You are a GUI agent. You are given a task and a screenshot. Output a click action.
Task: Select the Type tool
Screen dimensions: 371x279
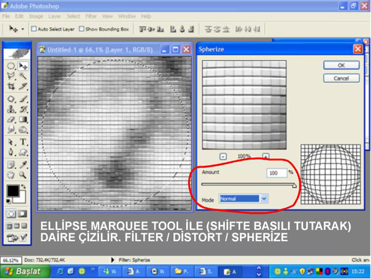(x=23, y=142)
